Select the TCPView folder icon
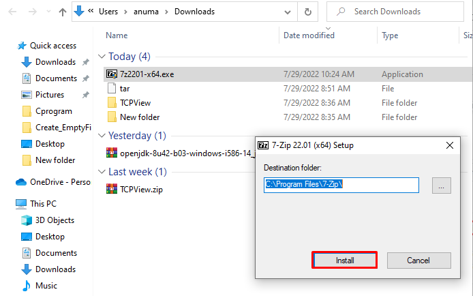473x296 pixels. (112, 103)
